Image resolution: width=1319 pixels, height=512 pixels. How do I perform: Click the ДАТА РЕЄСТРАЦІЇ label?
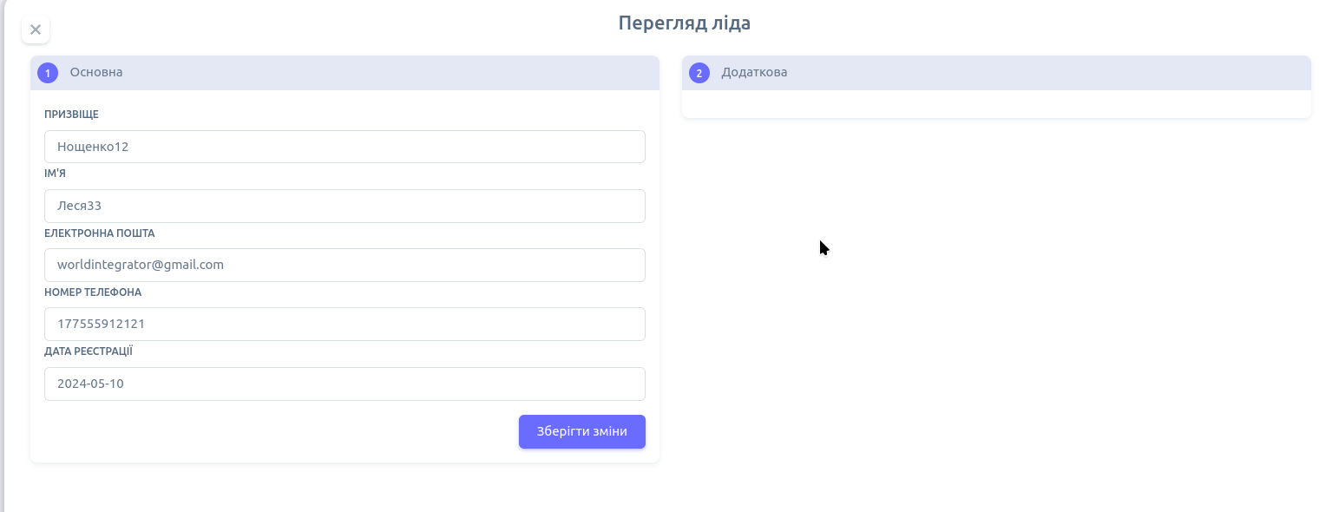coord(89,351)
